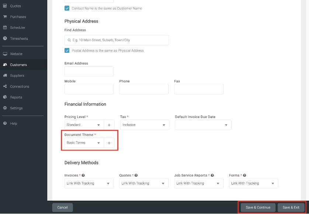Click the Save & Exit button
Screen dimensions: 309x214
tap(291, 207)
